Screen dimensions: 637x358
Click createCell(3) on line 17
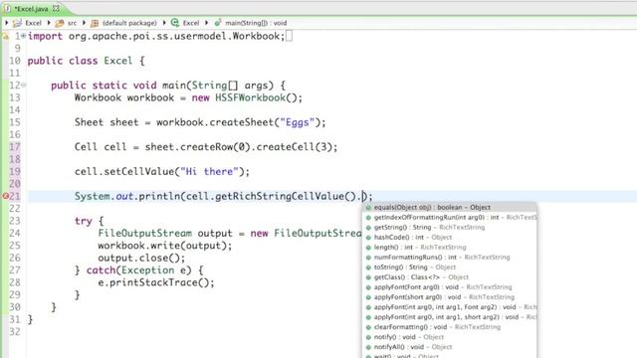295,147
